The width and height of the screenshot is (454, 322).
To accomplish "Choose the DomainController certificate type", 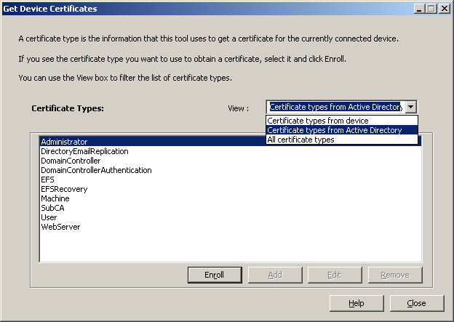I will [x=231, y=161].
